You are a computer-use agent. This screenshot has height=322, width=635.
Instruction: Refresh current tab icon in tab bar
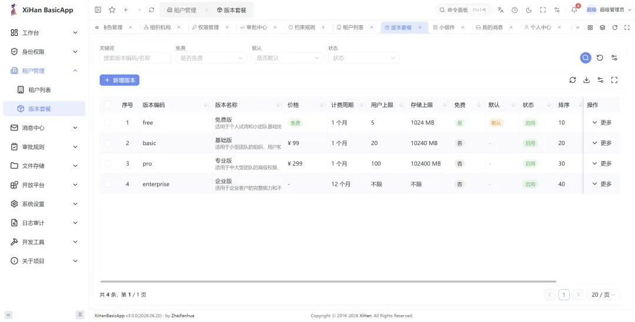[x=615, y=28]
